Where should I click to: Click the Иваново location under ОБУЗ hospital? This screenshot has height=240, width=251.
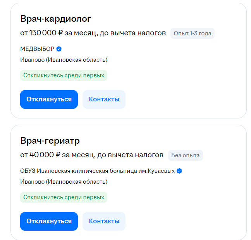click(64, 182)
